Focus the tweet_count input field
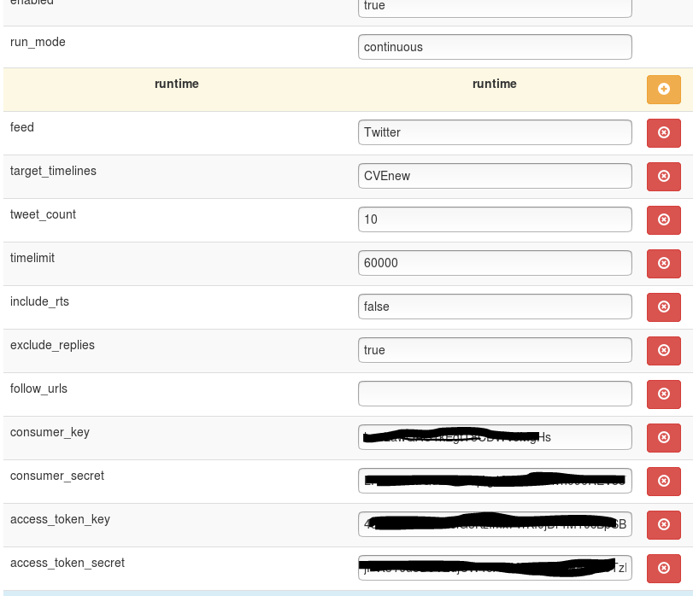Image resolution: width=693 pixels, height=596 pixels. click(x=495, y=219)
